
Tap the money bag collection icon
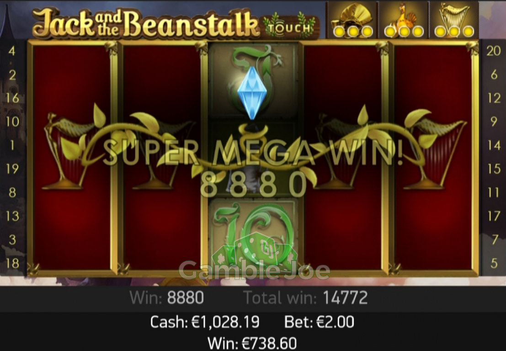point(352,20)
